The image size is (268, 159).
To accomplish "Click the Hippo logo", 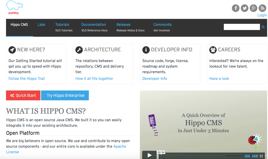I will click(x=14, y=7).
